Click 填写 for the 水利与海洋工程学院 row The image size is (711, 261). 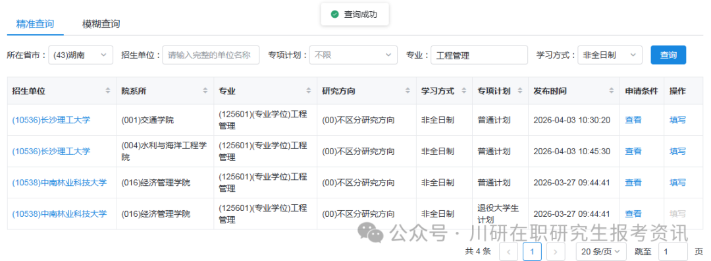coord(678,151)
